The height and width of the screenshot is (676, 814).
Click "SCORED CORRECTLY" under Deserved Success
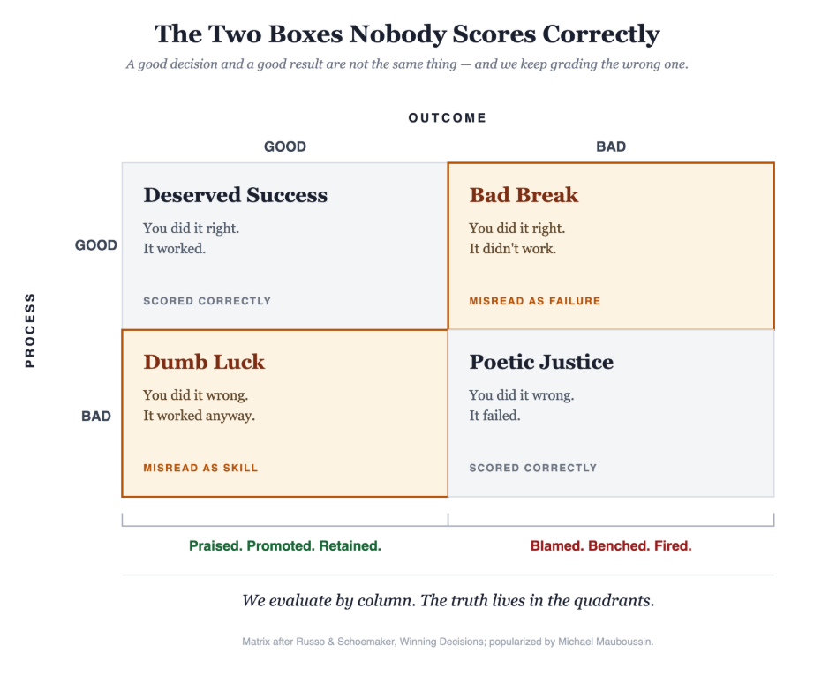pos(207,301)
